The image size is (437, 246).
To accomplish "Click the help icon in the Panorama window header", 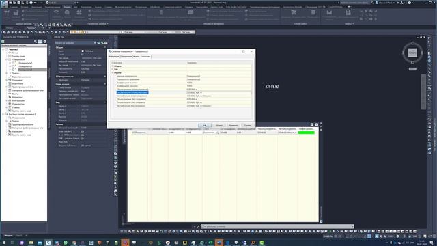I will click(316, 124).
